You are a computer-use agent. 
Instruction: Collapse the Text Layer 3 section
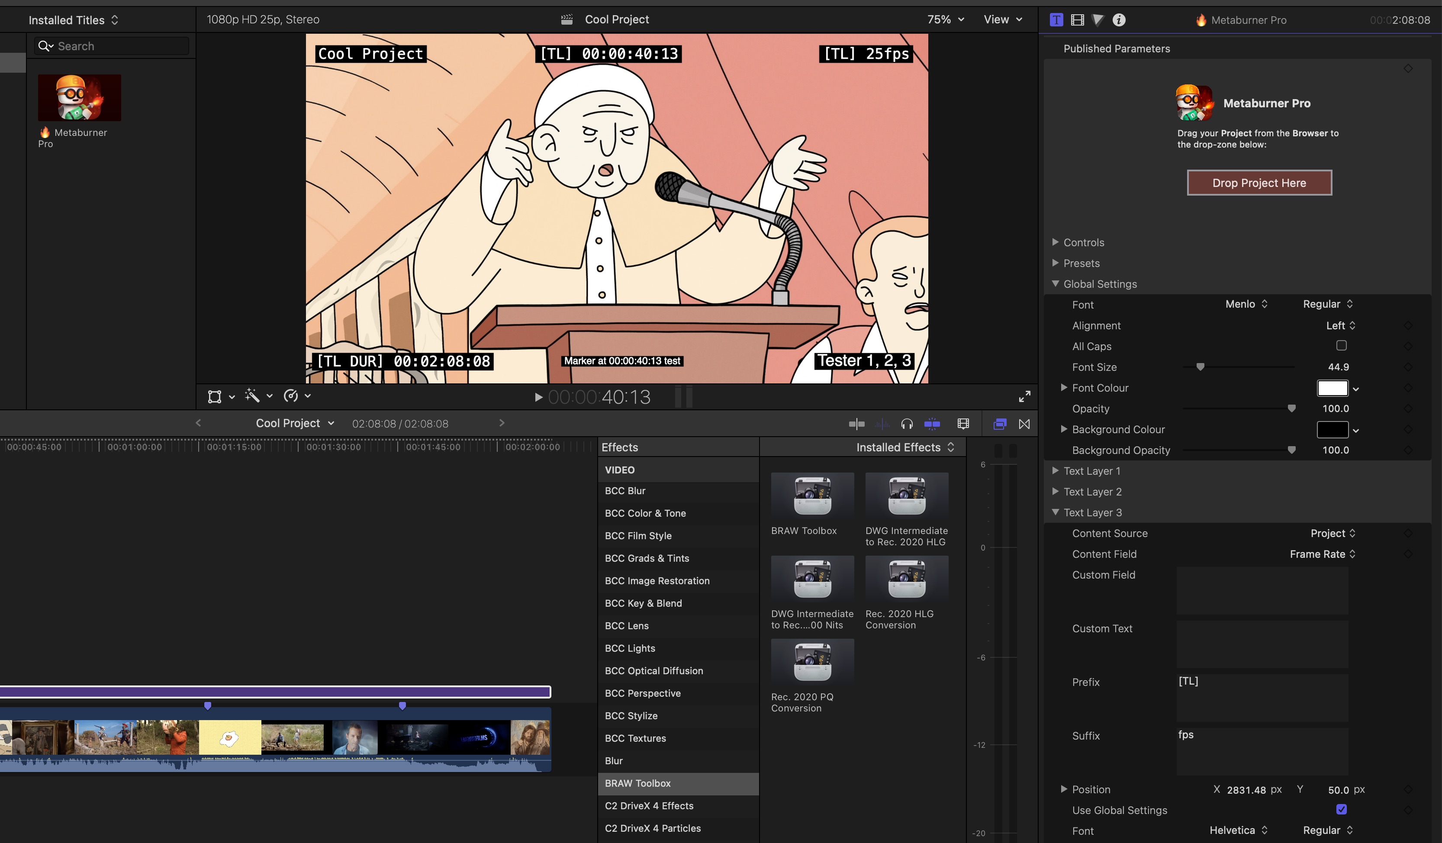1055,512
